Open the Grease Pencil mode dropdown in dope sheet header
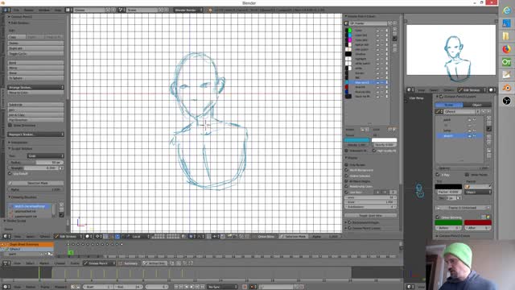Viewport: 515px width, 290px height. [x=99, y=263]
